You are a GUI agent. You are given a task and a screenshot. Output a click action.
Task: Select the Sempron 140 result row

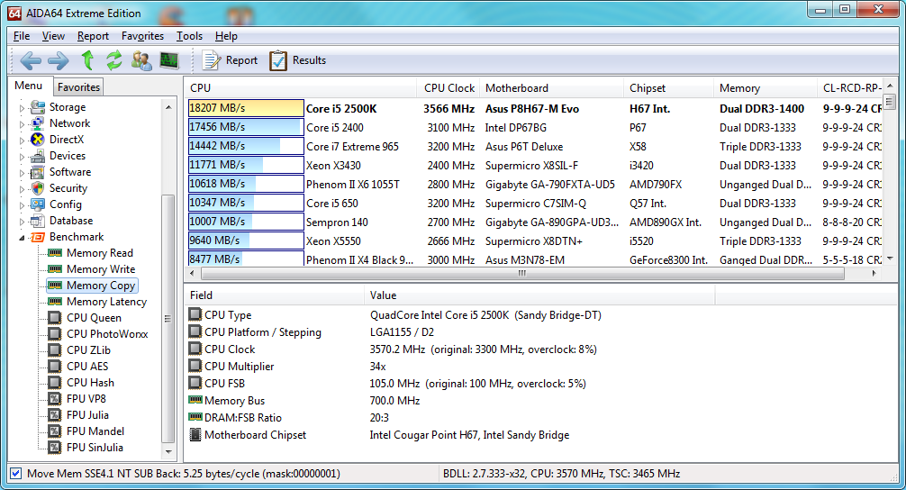click(534, 222)
